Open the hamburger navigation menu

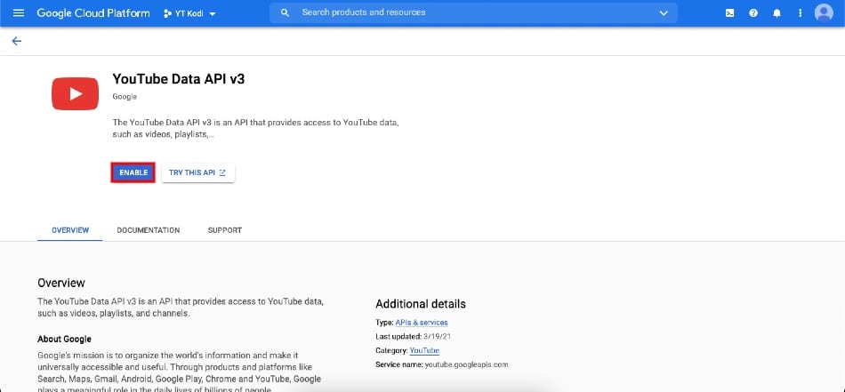click(x=19, y=13)
